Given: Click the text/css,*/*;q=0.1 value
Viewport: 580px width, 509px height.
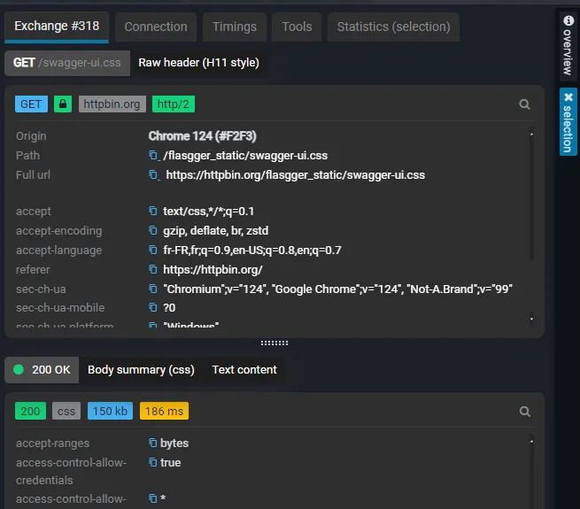Looking at the screenshot, I should click(209, 212).
